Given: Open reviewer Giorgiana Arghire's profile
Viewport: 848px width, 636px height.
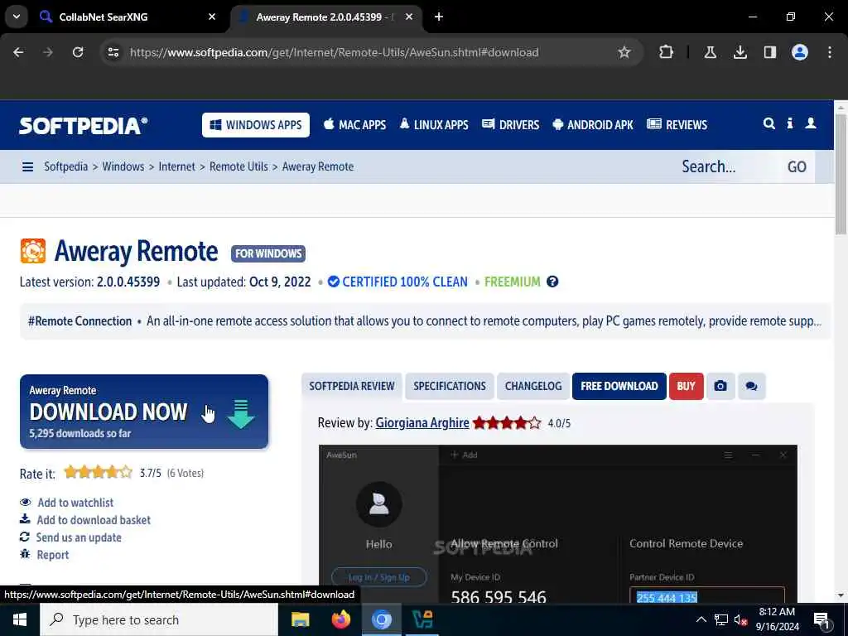Looking at the screenshot, I should 422,423.
